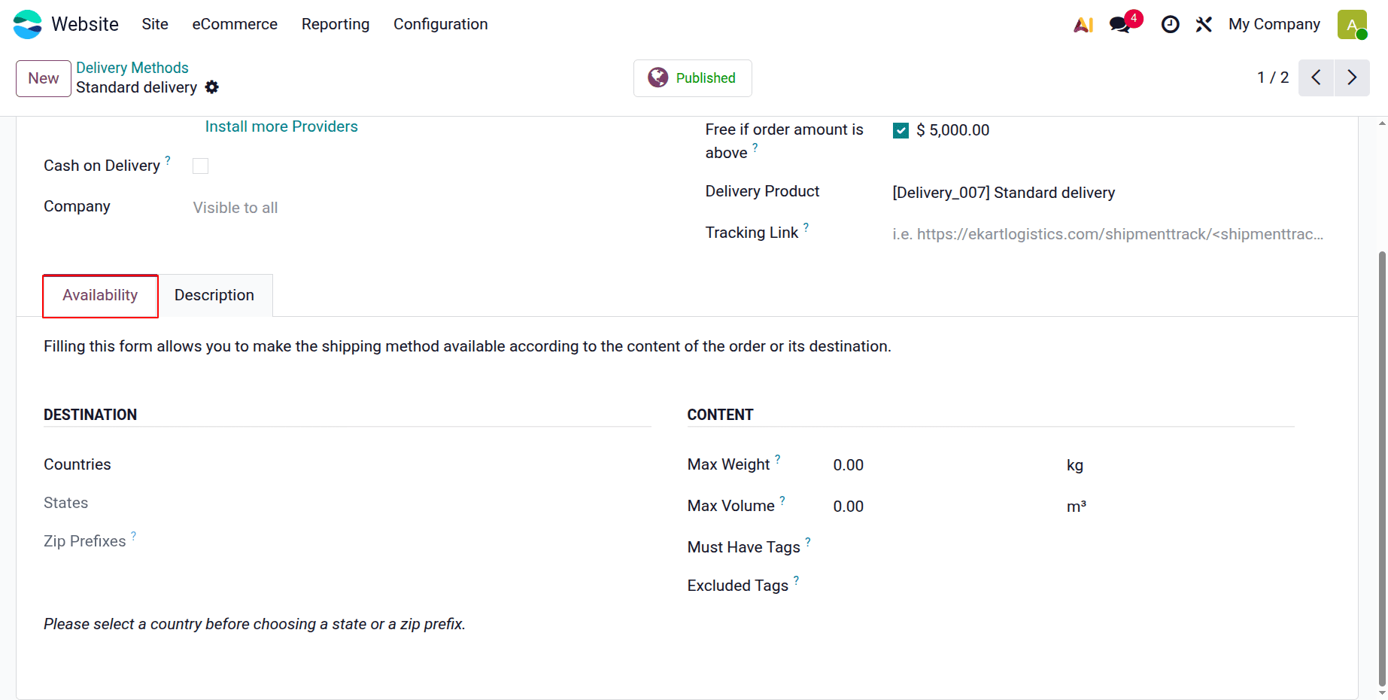This screenshot has width=1388, height=700.
Task: Switch to the Availability tab
Action: (100, 296)
